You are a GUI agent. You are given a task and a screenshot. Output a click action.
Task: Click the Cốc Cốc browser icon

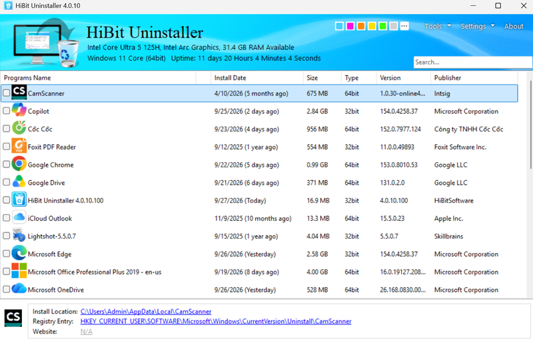click(x=19, y=128)
